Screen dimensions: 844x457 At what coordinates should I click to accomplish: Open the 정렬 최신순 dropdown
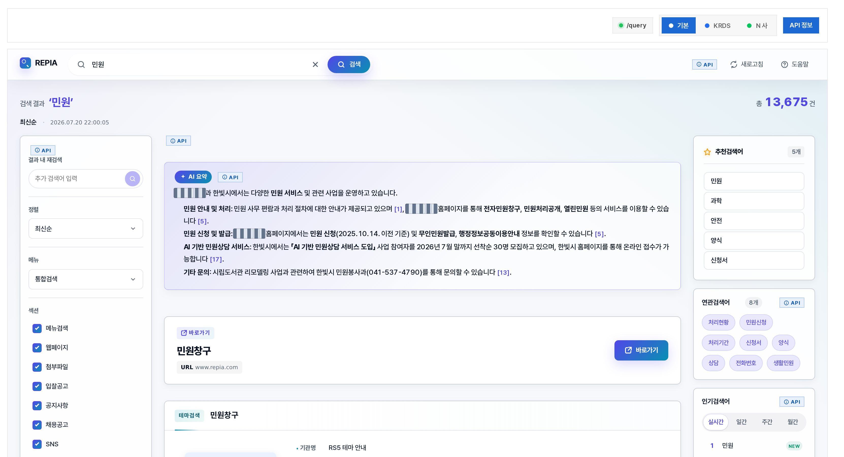86,229
